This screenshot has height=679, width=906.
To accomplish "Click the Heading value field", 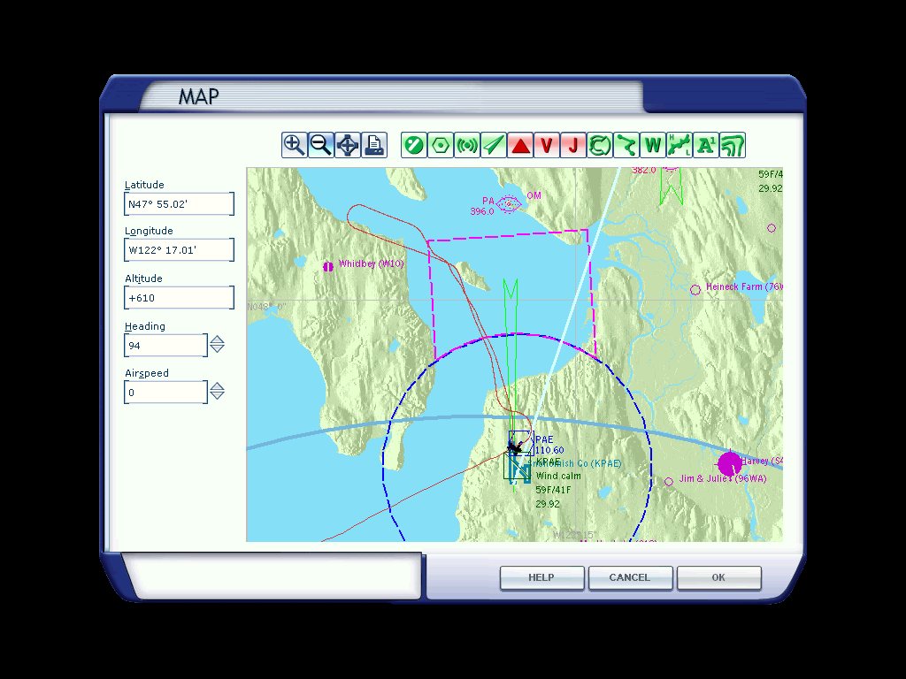I will pos(165,346).
